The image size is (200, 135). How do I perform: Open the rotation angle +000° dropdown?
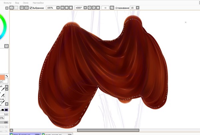click(85, 7)
